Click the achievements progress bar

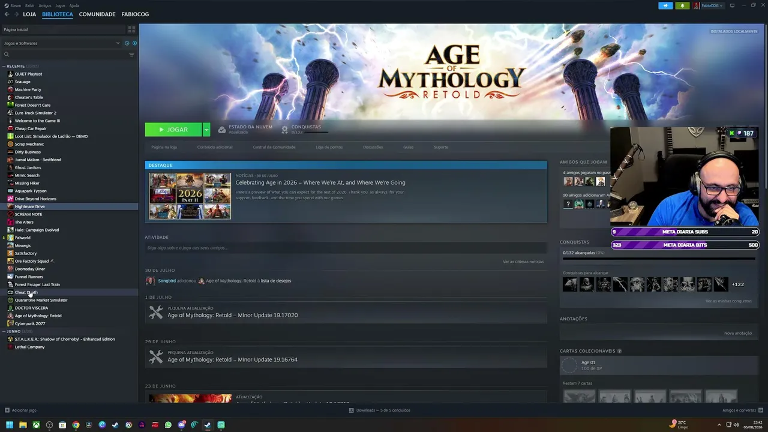click(659, 259)
